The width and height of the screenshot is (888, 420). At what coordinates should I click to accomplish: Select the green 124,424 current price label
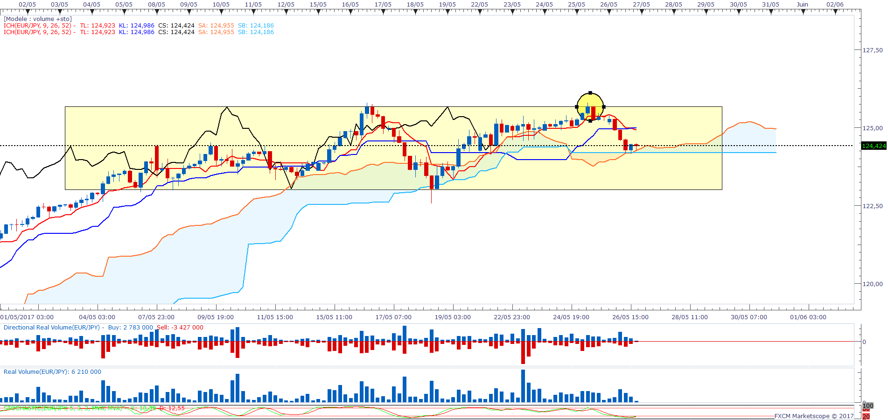(874, 146)
